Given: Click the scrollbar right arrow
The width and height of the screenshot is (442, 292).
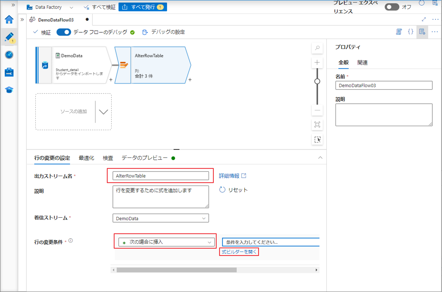Looking at the screenshot, I should (316, 270).
